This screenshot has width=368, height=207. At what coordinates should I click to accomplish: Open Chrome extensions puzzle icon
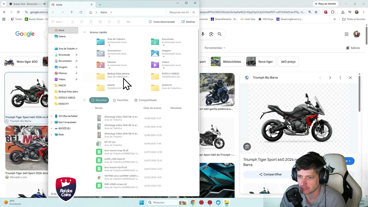333,12
